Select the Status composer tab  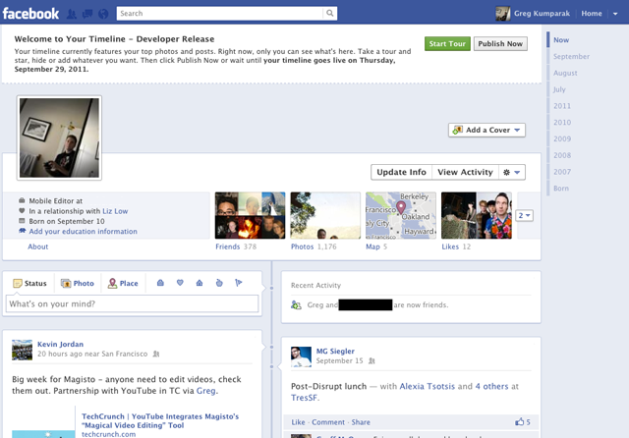tap(29, 283)
